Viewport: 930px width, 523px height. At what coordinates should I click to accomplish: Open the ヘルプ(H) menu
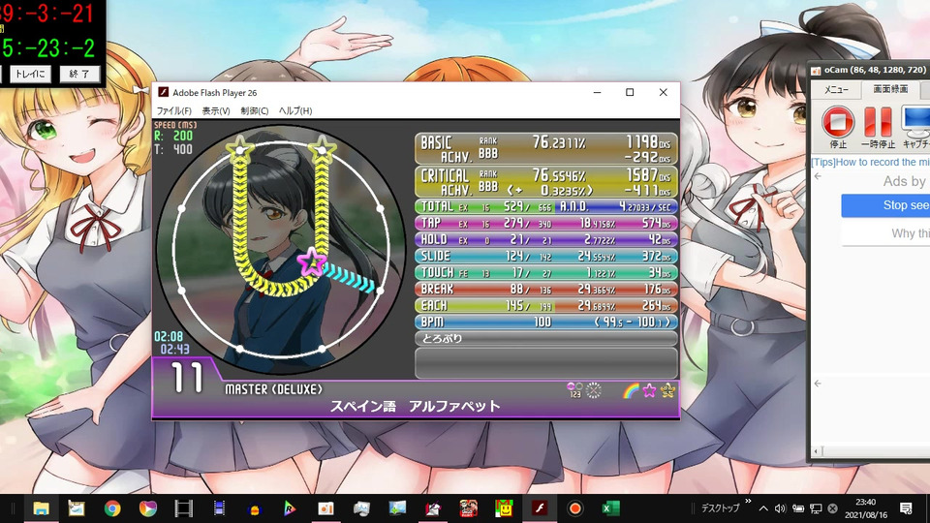click(x=295, y=110)
